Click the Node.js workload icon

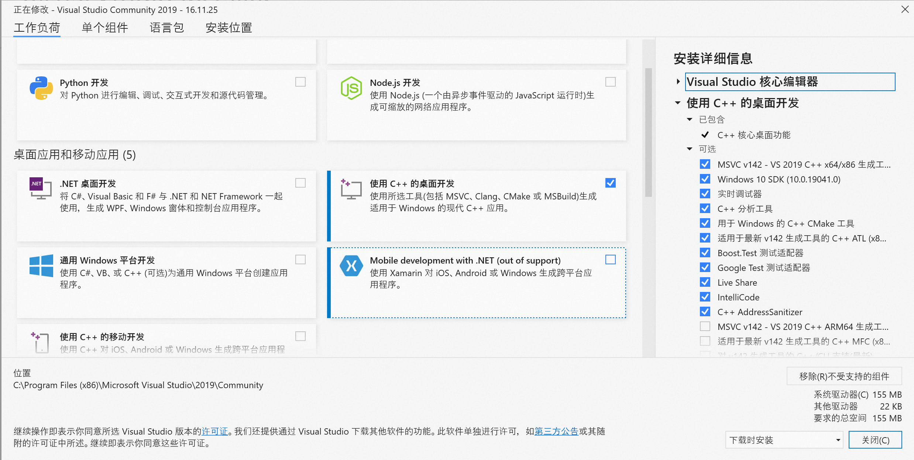click(x=351, y=88)
